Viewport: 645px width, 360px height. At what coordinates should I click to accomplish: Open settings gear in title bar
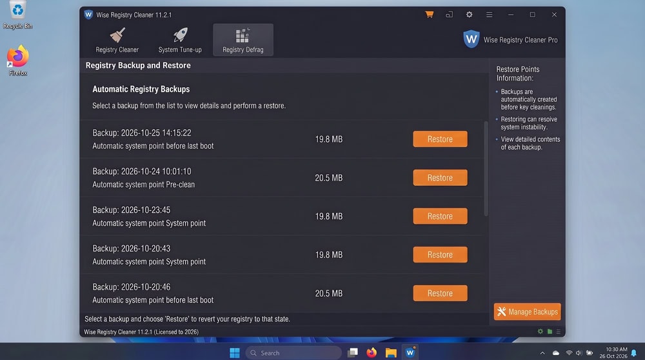469,14
